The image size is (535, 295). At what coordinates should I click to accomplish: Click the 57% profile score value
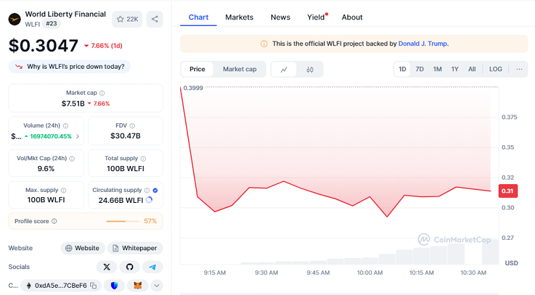click(x=150, y=221)
